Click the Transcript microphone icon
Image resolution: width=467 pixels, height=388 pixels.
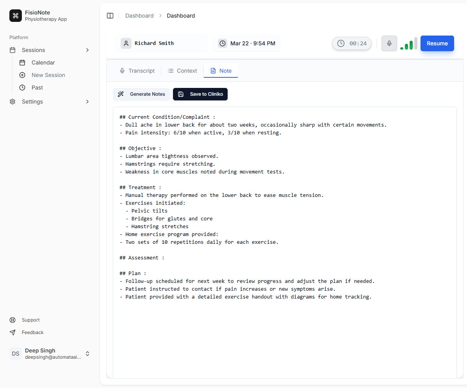[x=122, y=71]
